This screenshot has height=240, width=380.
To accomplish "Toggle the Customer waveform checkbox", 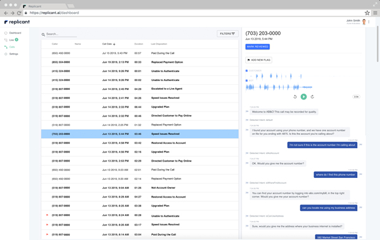I will click(247, 70).
